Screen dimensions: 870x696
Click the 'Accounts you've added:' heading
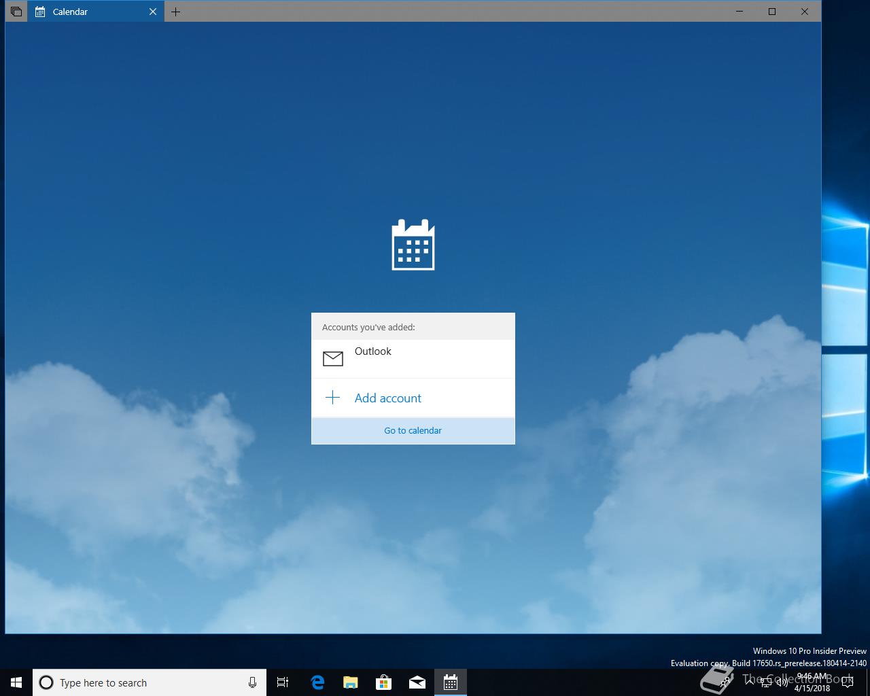pyautogui.click(x=368, y=327)
